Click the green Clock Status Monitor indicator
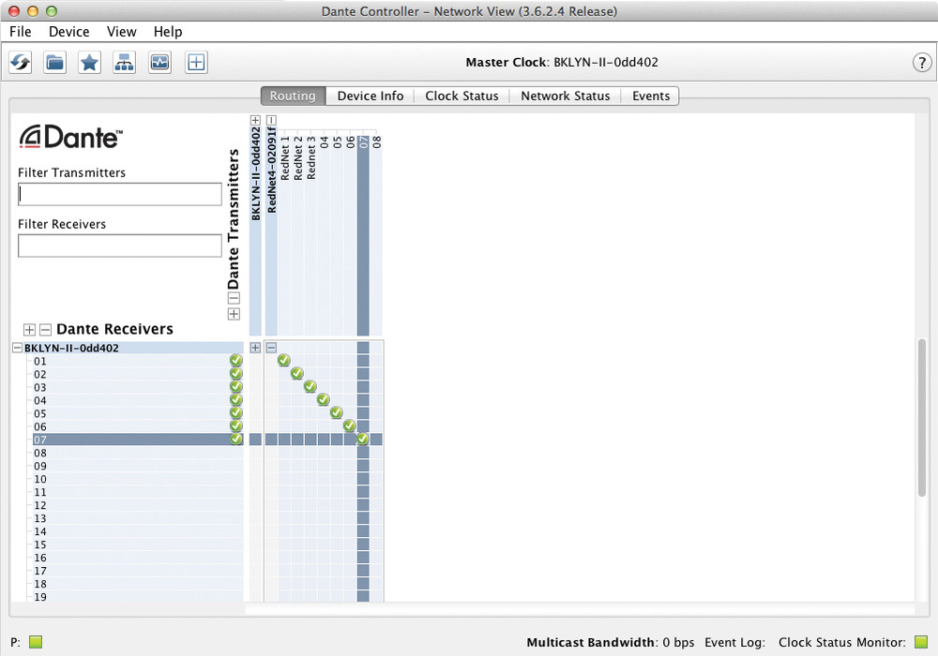Image resolution: width=938 pixels, height=656 pixels. (x=921, y=643)
